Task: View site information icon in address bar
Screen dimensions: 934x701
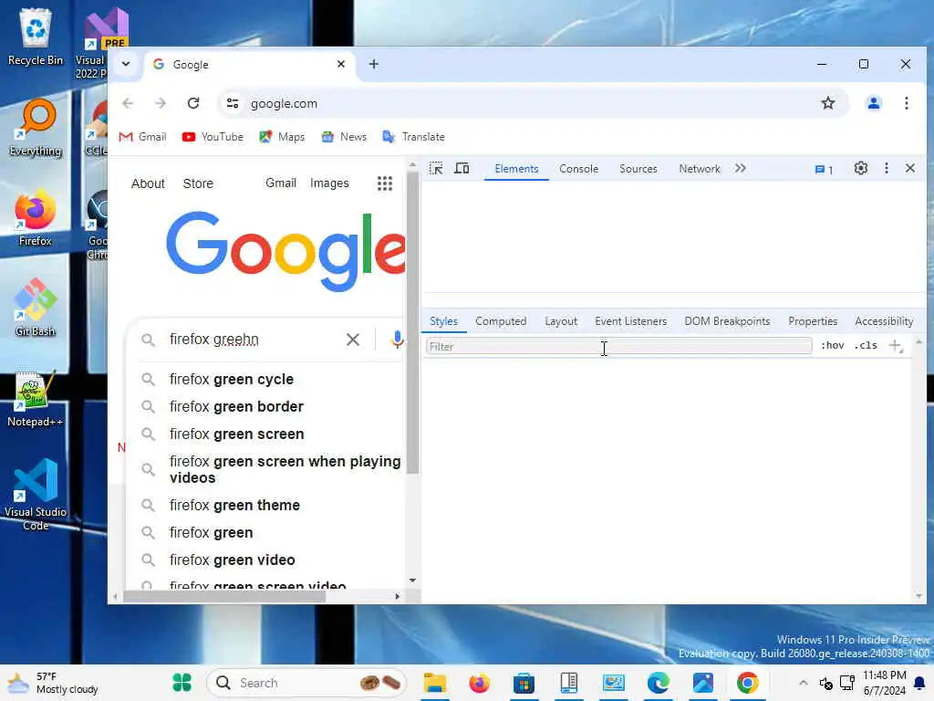Action: click(233, 103)
